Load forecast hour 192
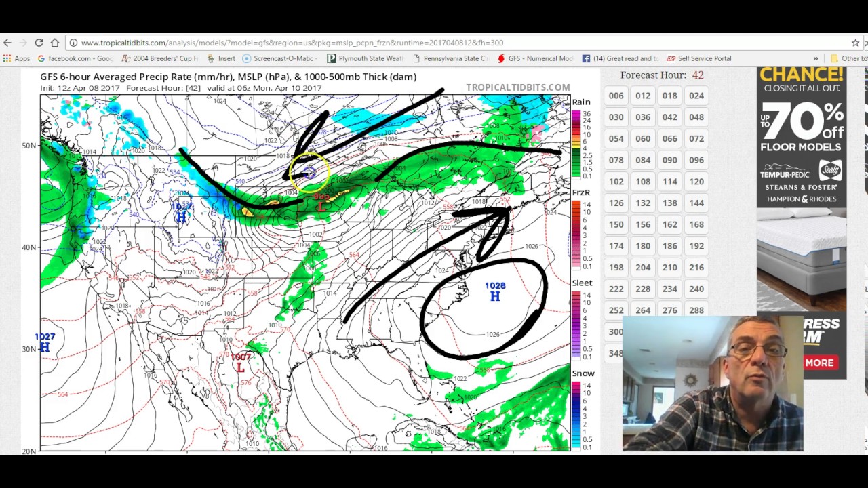Screen dimensions: 868x488 click(696, 246)
